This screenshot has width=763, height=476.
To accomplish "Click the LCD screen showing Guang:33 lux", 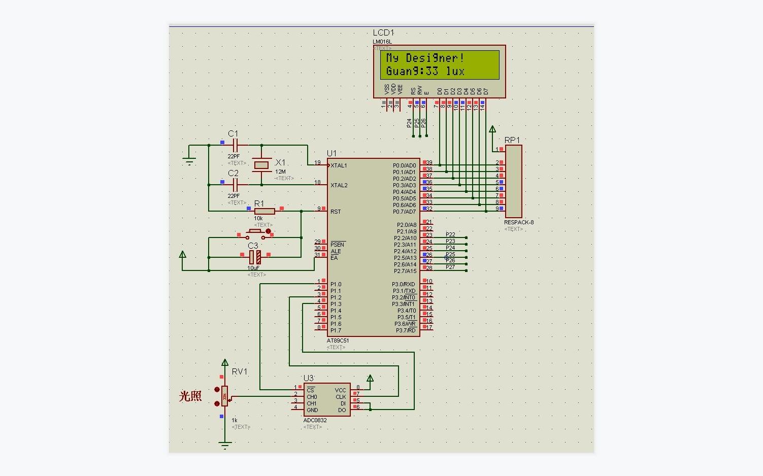I will (x=440, y=64).
